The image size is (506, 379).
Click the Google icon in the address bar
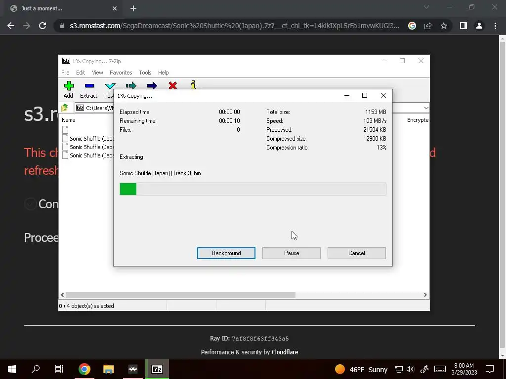412,26
